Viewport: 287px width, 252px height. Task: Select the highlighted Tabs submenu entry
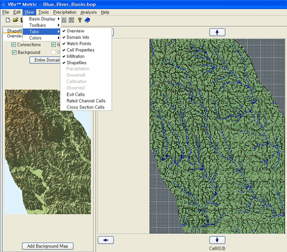[x=42, y=31]
